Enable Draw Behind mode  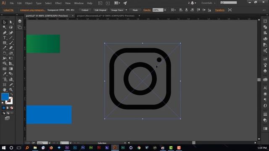click(x=8, y=113)
